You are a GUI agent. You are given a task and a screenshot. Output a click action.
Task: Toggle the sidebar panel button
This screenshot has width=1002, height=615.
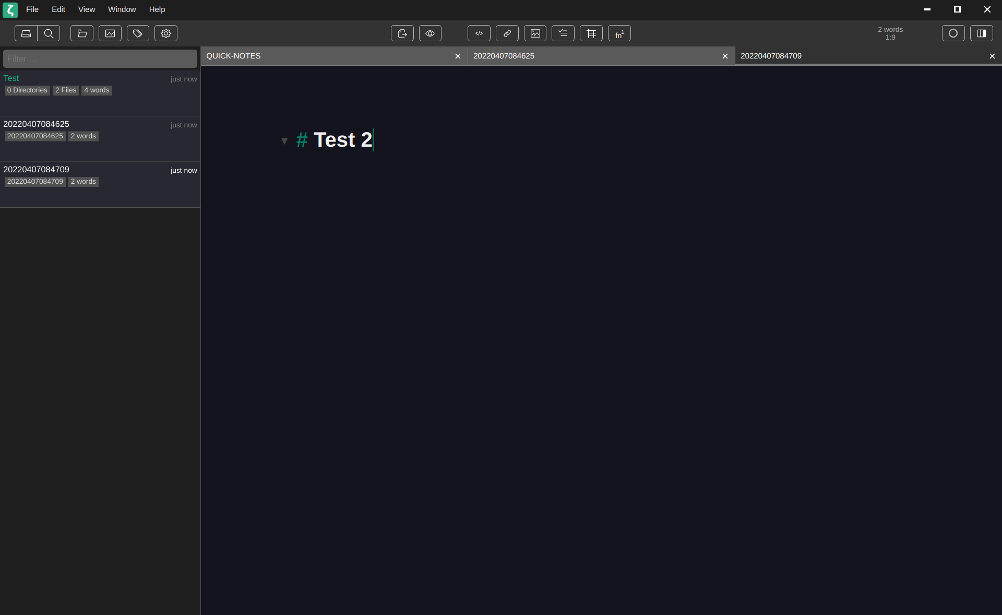coord(981,33)
